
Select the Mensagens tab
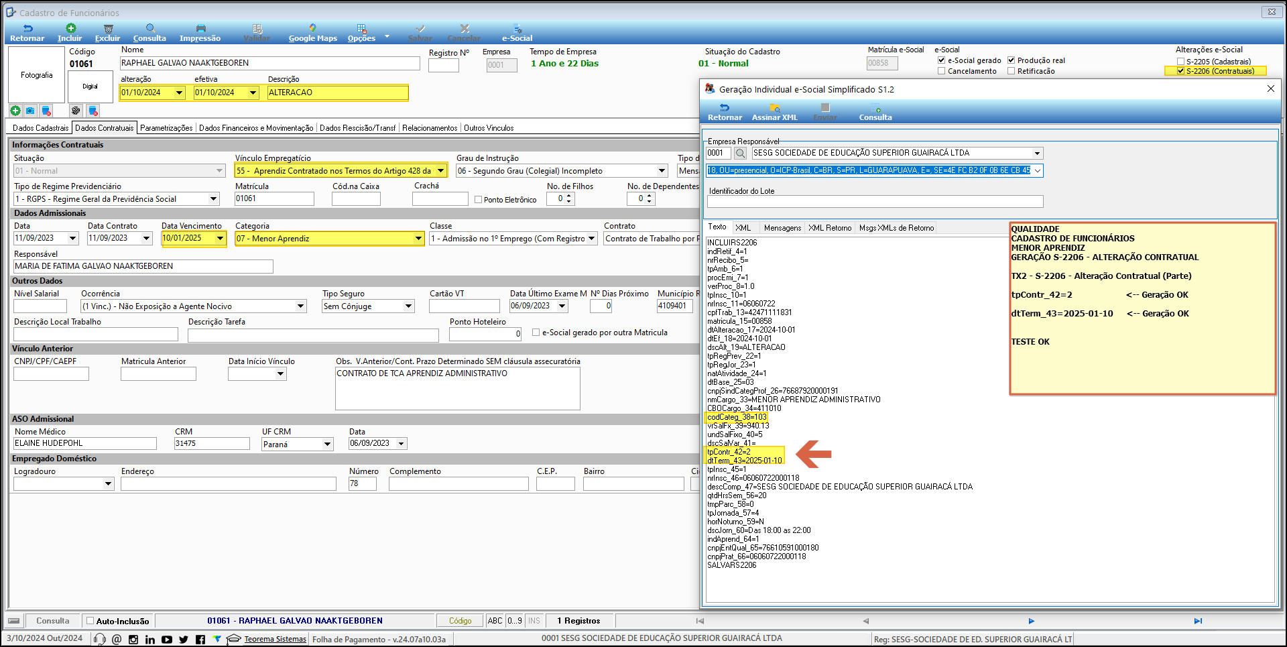pos(782,228)
